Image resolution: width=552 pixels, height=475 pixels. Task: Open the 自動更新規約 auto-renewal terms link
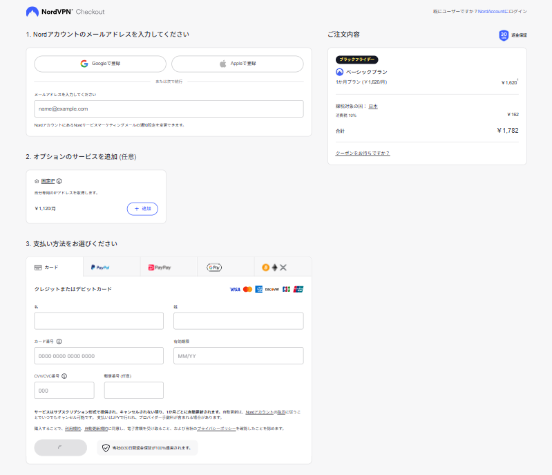pyautogui.click(x=96, y=429)
